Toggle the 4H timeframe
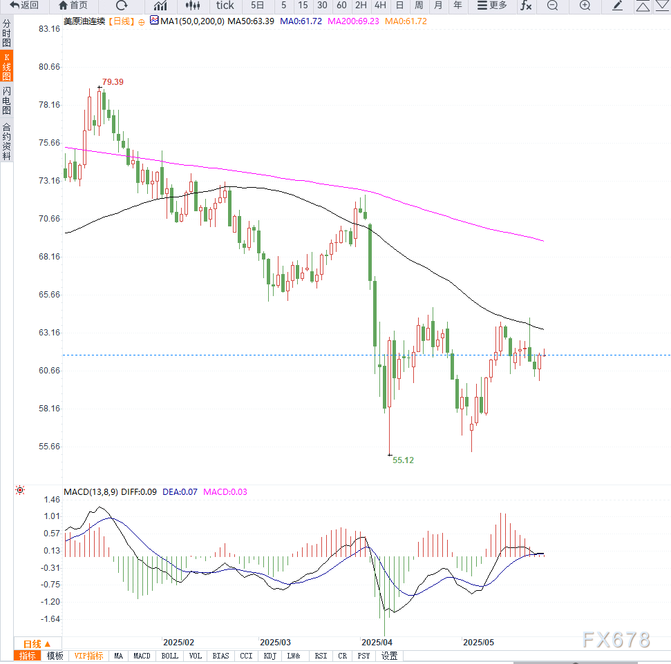The height and width of the screenshot is (664, 671). [x=380, y=6]
